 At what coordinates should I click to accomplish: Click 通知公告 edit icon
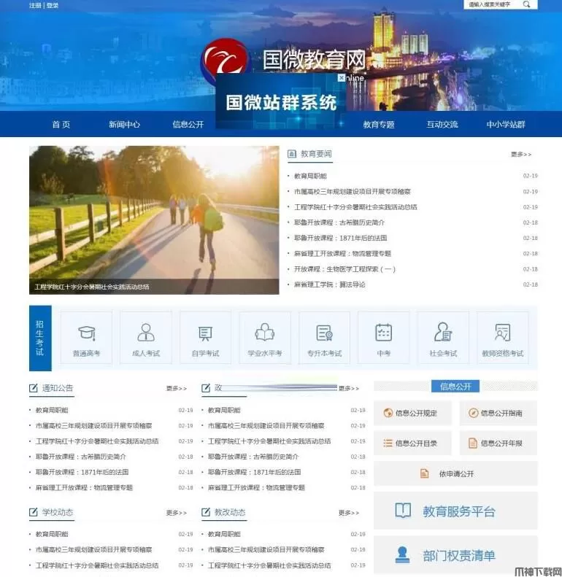33,388
